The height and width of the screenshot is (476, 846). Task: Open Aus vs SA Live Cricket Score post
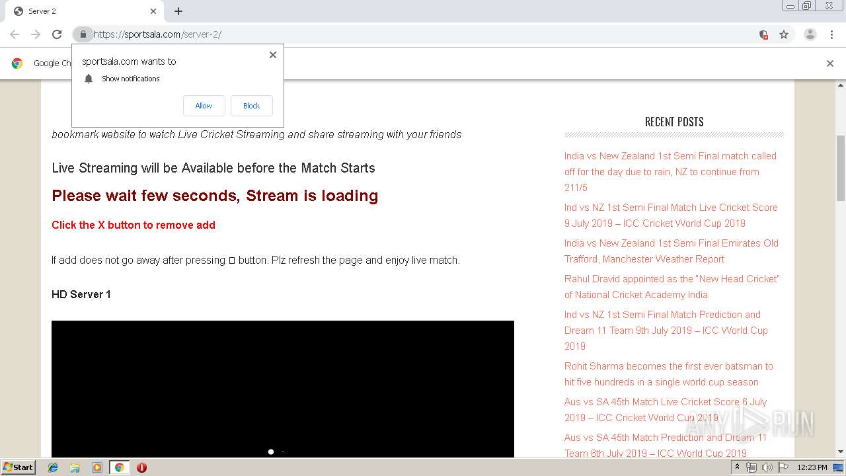click(666, 410)
